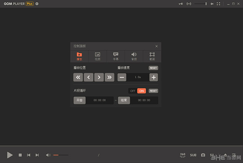Play the video with the Play button

[10, 155]
